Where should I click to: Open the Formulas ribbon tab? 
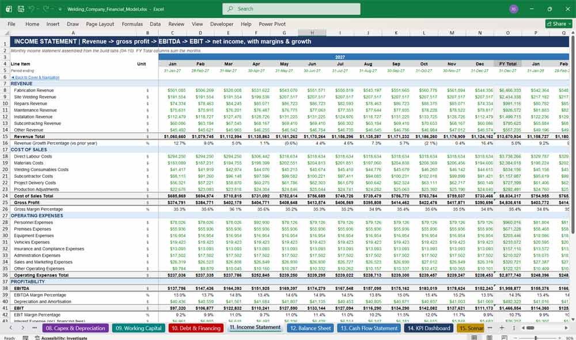[132, 24]
